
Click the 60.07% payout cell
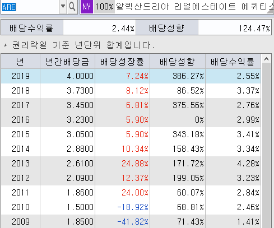click(x=178, y=193)
